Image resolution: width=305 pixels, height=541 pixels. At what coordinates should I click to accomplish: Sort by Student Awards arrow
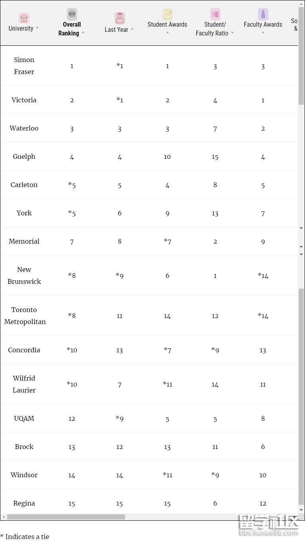click(x=168, y=32)
